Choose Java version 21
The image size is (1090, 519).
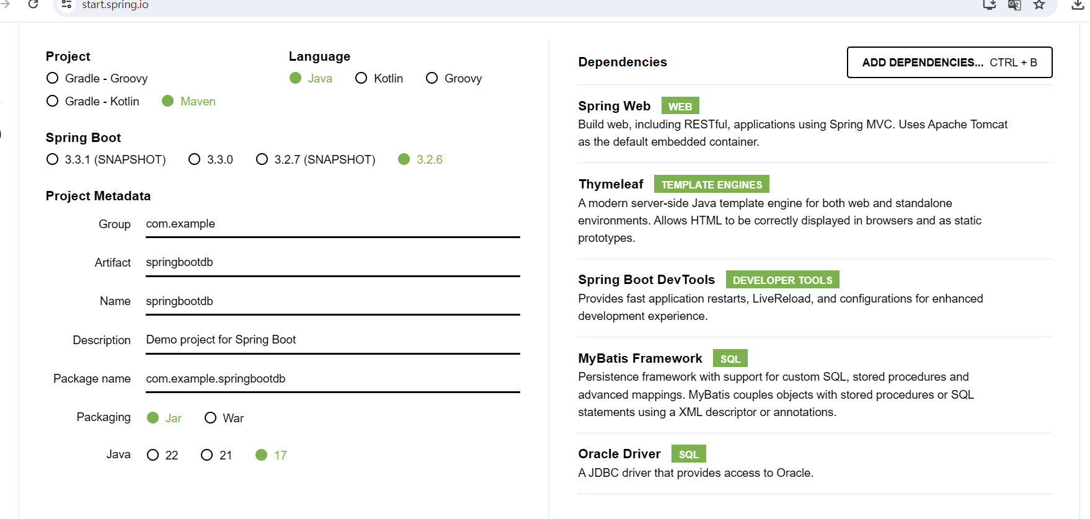point(207,455)
